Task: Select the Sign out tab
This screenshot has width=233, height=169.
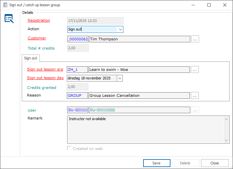Action: tap(31, 58)
